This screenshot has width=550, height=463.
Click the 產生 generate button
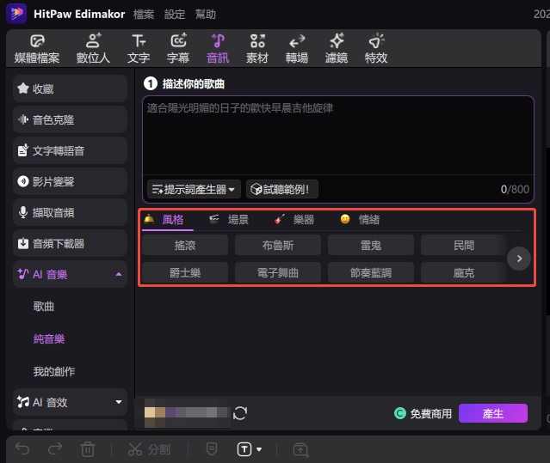tap(493, 413)
